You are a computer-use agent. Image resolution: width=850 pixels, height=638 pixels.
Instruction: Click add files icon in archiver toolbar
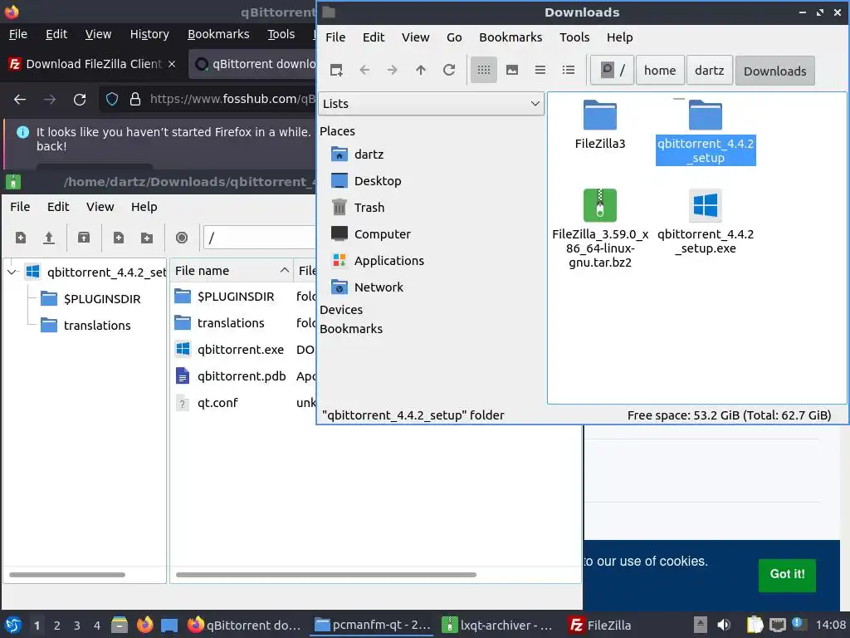tap(118, 238)
